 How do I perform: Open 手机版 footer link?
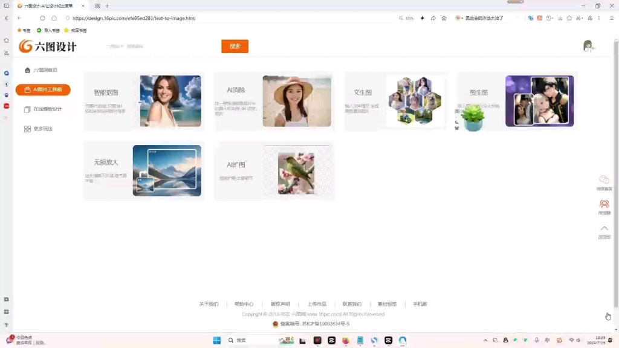pos(420,304)
